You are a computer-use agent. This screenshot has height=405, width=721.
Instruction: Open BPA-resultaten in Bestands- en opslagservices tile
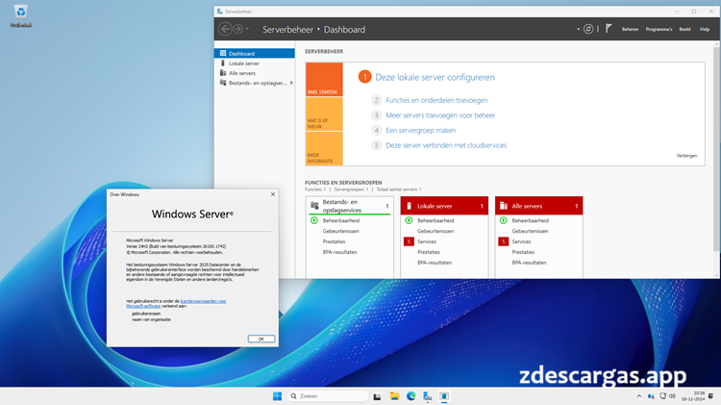339,252
